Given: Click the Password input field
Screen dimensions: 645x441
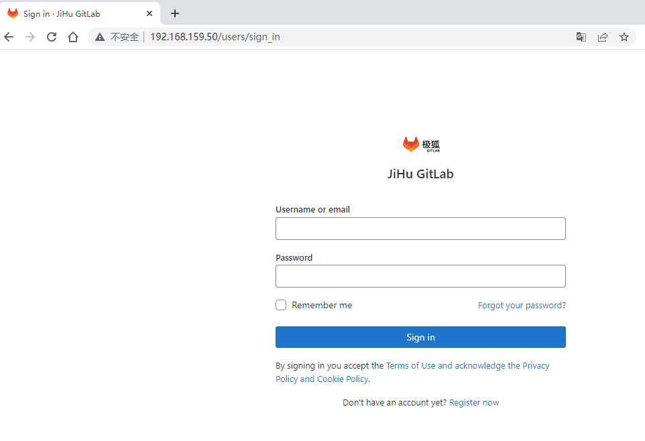Looking at the screenshot, I should coord(420,276).
